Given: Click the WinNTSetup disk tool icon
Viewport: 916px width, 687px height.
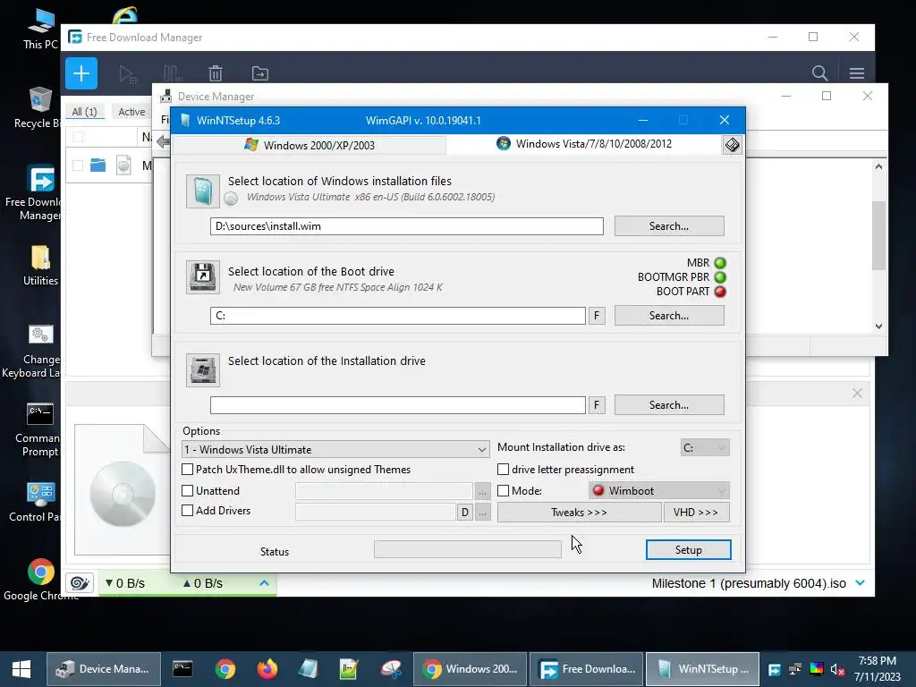Looking at the screenshot, I should 732,145.
